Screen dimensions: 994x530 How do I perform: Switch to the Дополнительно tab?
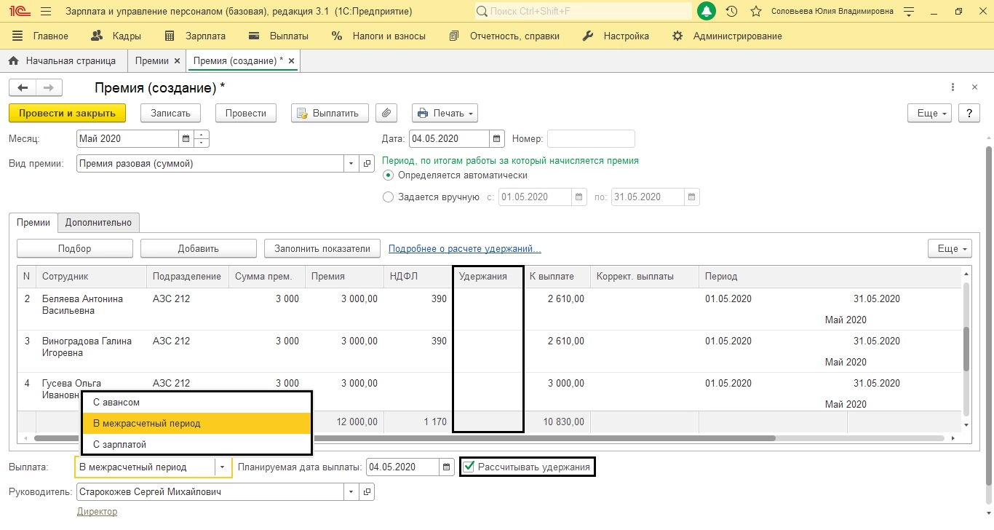[x=98, y=222]
